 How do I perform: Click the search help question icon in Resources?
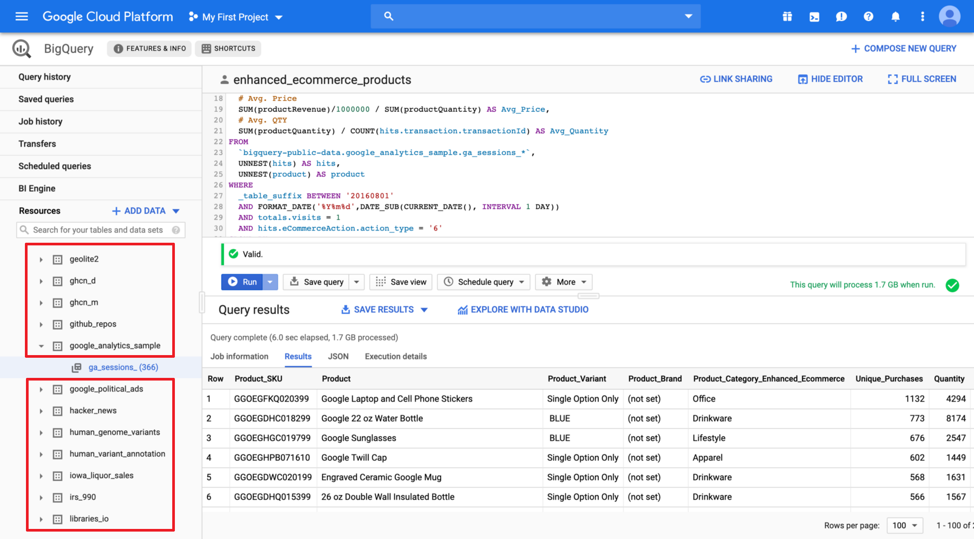click(176, 230)
